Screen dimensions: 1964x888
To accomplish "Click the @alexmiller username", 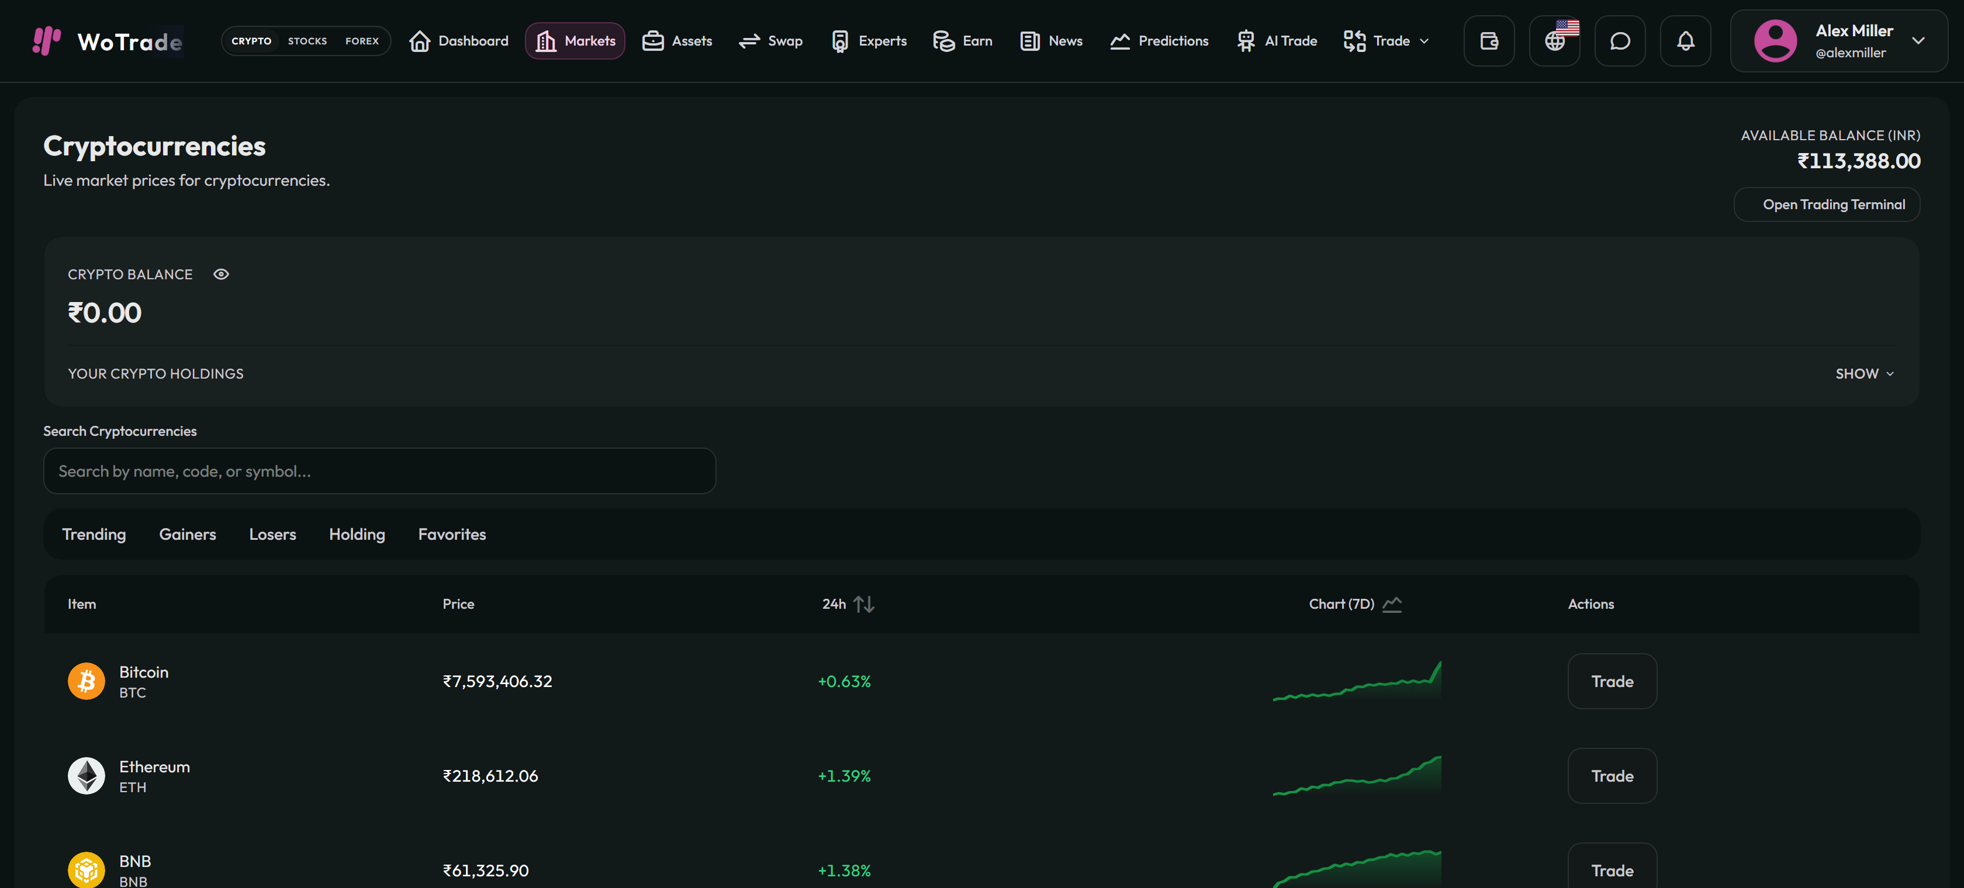I will coord(1851,53).
